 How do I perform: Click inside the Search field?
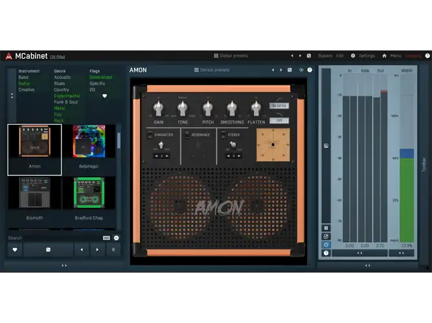(x=54, y=238)
